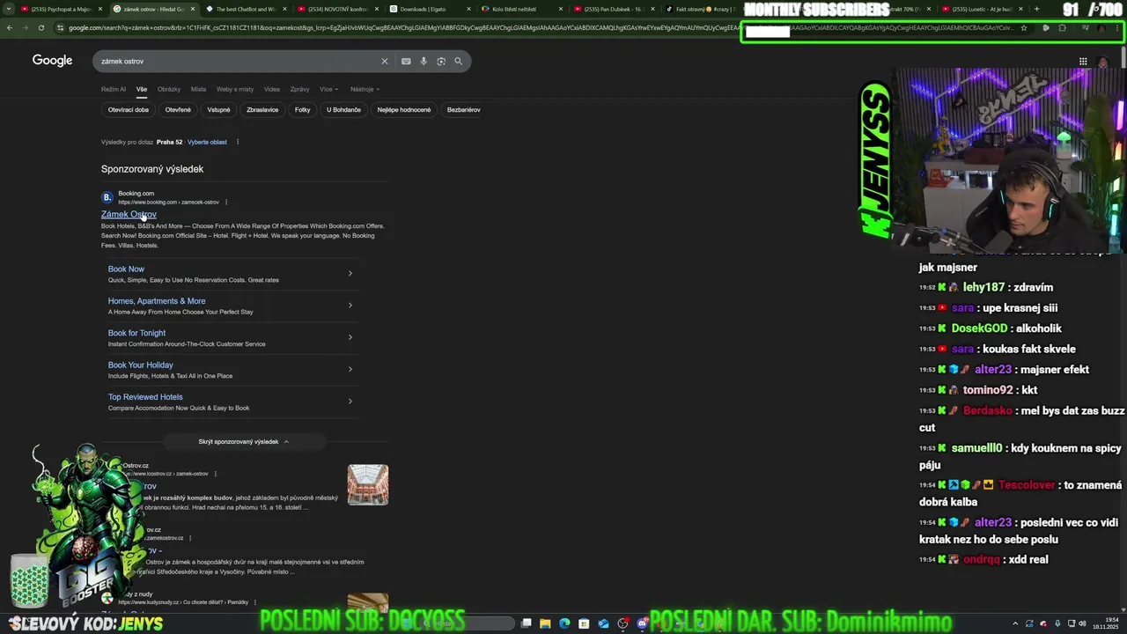Open the three-dot menu beside Vyberte oblast
Screen dimensions: 1127x634
pyautogui.click(x=238, y=142)
